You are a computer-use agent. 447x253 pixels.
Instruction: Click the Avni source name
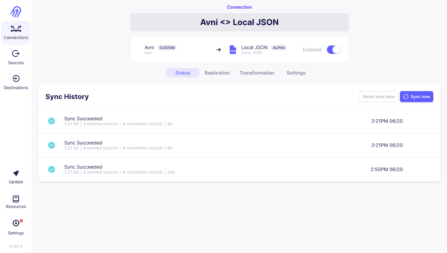pos(149,47)
